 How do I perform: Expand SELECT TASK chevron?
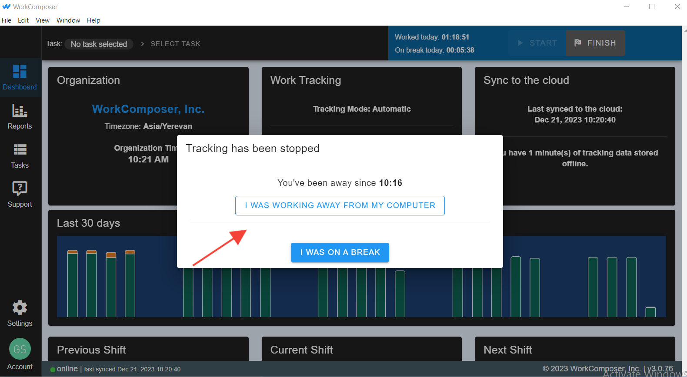coord(143,44)
